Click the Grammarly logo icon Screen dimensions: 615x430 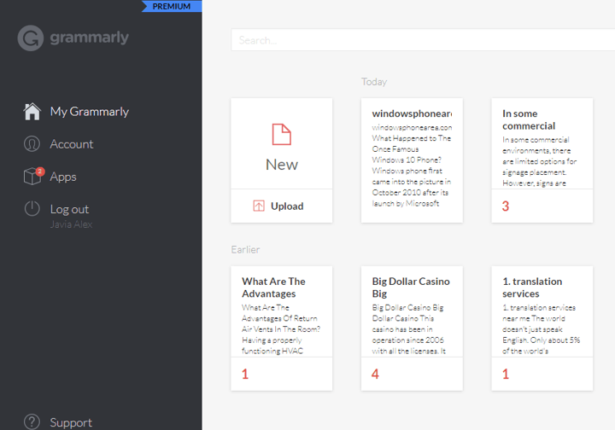pos(31,38)
